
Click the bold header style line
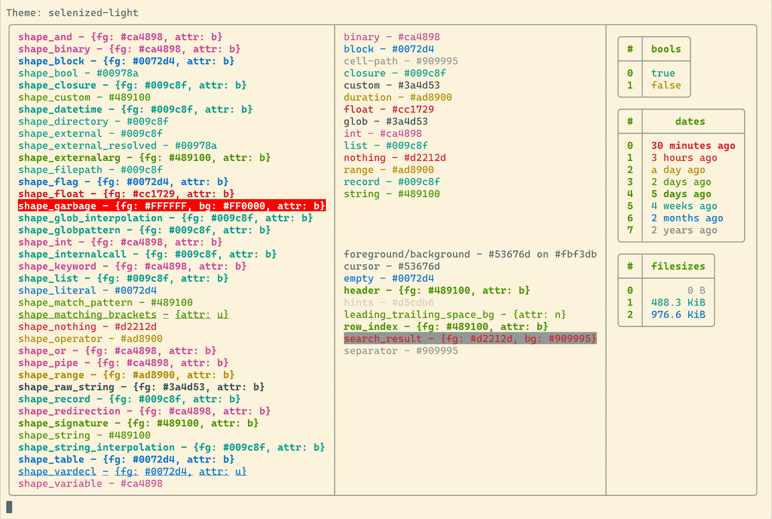pos(437,291)
